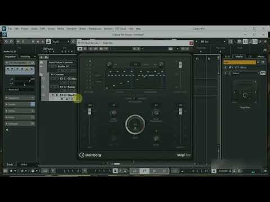270x202 pixels.
Task: Click the left fader in StepFilter
Action: (89, 111)
